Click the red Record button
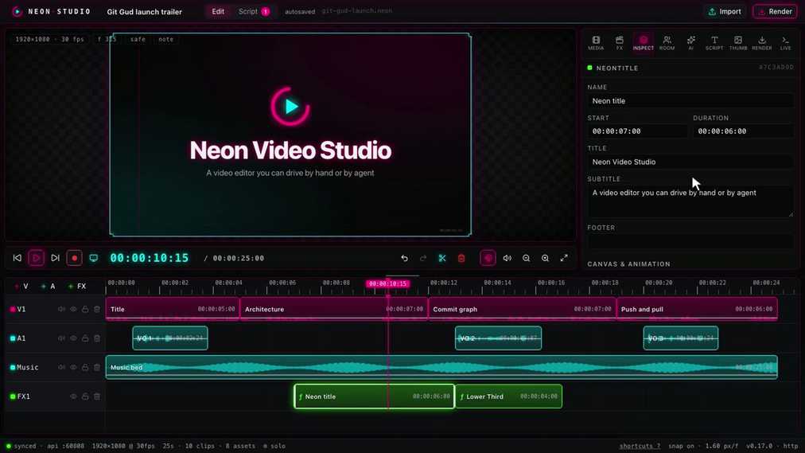805x453 pixels. coord(75,258)
